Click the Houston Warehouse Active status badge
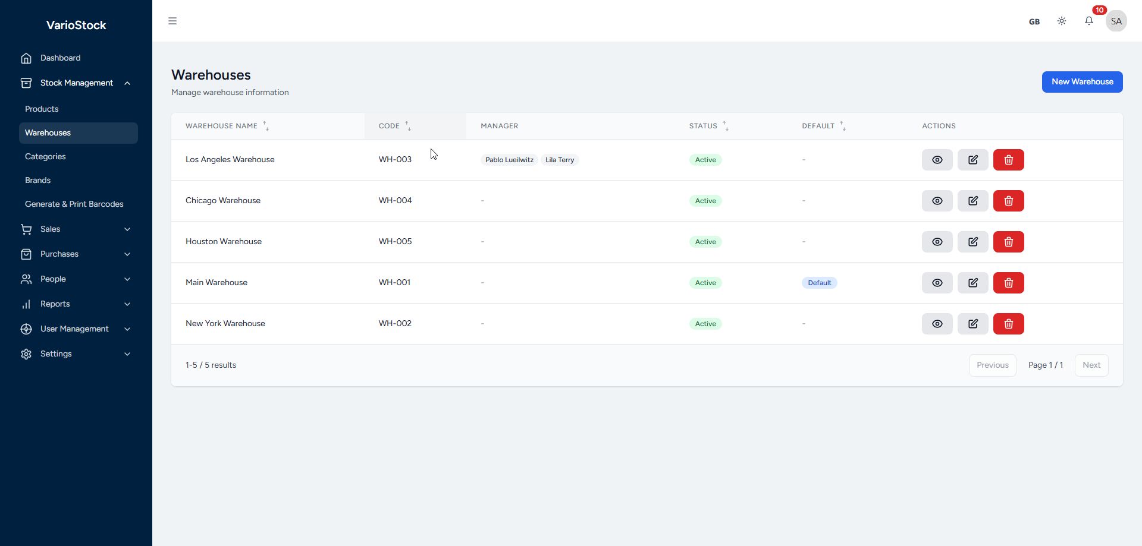Image resolution: width=1142 pixels, height=546 pixels. (705, 242)
